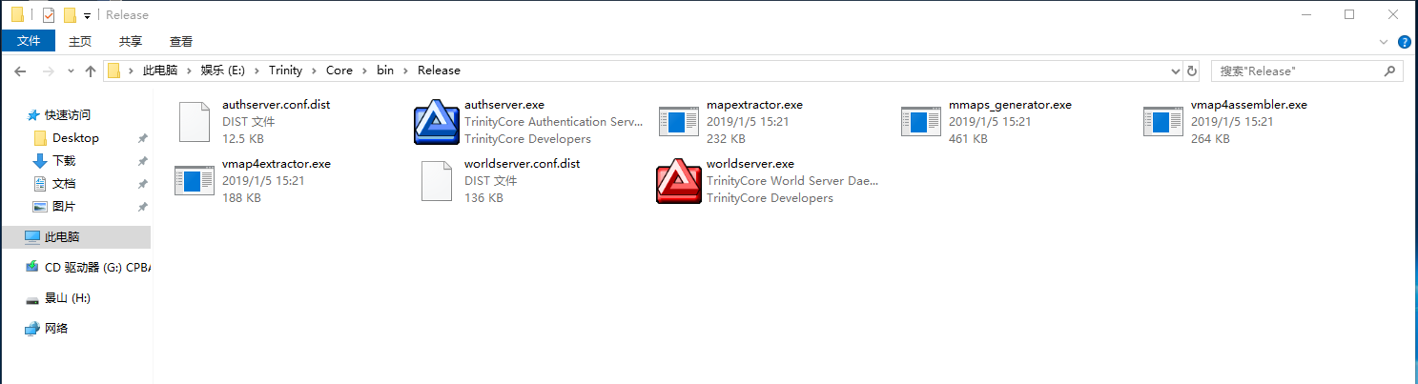
Task: Click the pin icon next to 图片
Action: click(142, 207)
